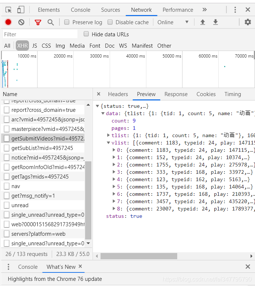Close the What's New drawer tab
This screenshot has width=255, height=286.
pyautogui.click(x=80, y=266)
